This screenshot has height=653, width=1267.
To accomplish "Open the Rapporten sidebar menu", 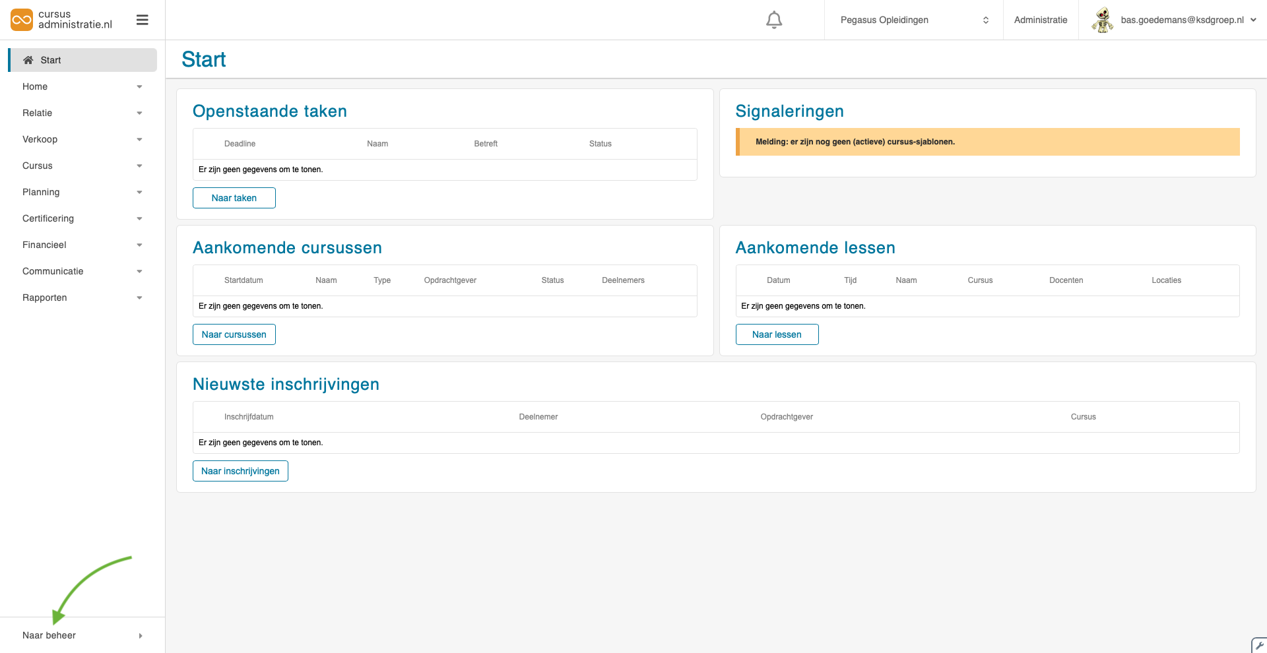I will (82, 297).
